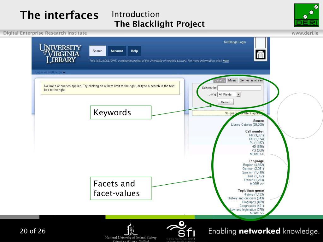Click 'Digital Enterprise Research Institute' text

tap(45, 33)
